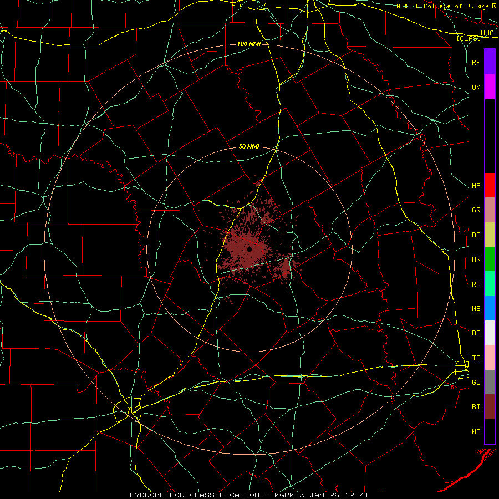The image size is (499, 499).
Task: Click the IC legend label
Action: pos(476,358)
